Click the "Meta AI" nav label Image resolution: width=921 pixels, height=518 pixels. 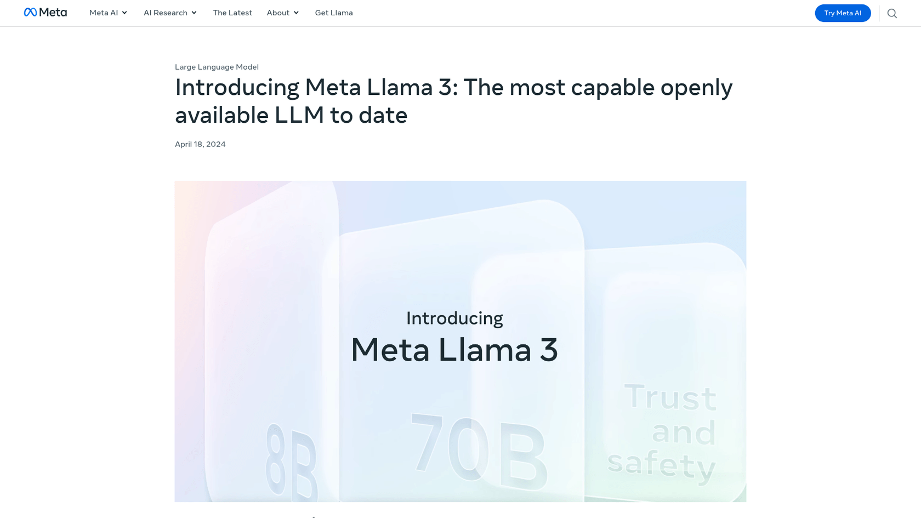(104, 13)
